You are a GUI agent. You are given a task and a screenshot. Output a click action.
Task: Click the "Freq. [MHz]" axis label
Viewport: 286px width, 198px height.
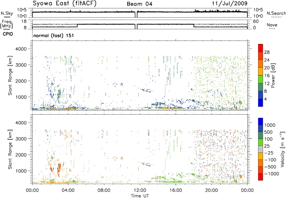pyautogui.click(x=7, y=24)
